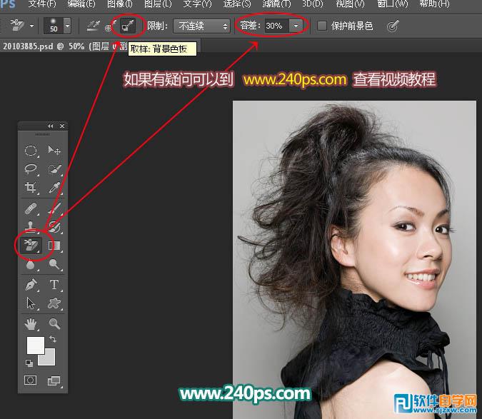Toggle Quick Mask mode
The width and height of the screenshot is (482, 419).
(31, 380)
